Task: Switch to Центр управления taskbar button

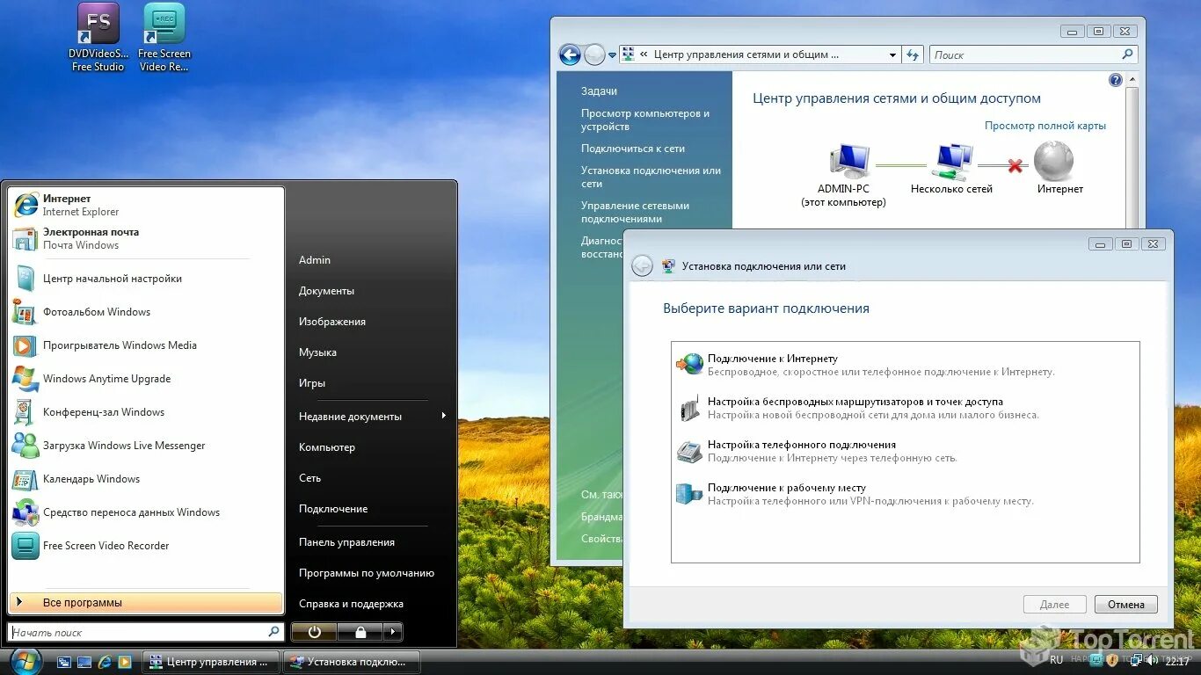Action: (x=211, y=662)
